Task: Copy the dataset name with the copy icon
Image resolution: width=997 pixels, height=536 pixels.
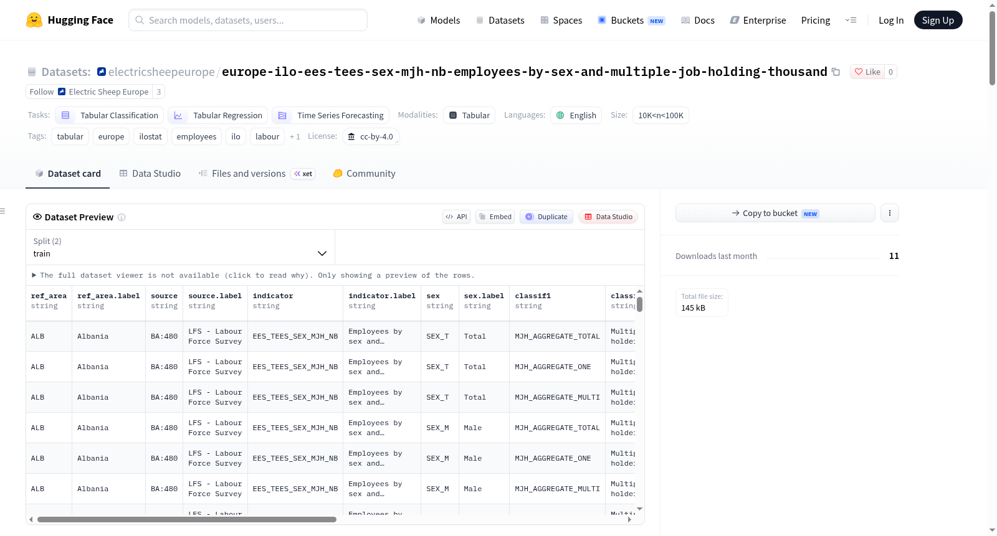Action: (836, 72)
